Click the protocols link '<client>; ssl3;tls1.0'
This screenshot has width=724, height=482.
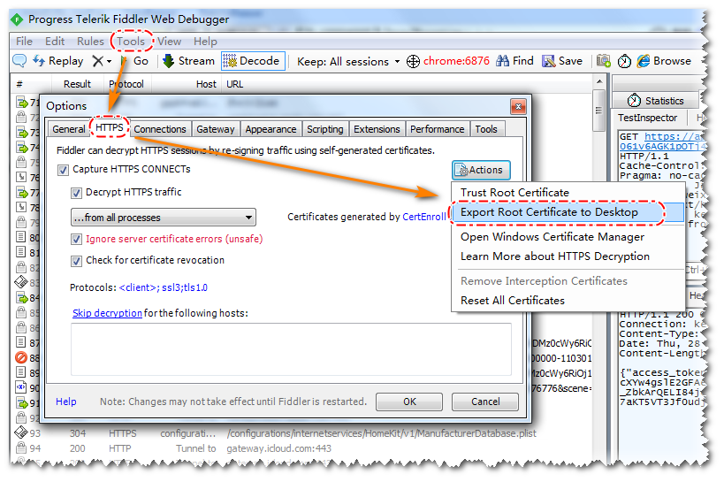163,287
